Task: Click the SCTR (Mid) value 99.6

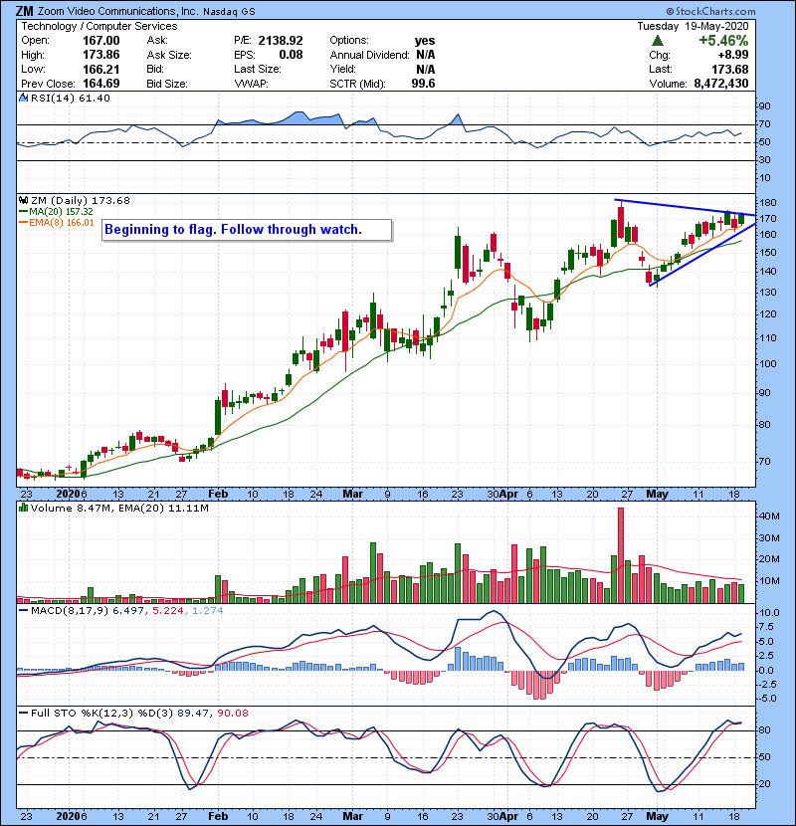Action: click(423, 84)
